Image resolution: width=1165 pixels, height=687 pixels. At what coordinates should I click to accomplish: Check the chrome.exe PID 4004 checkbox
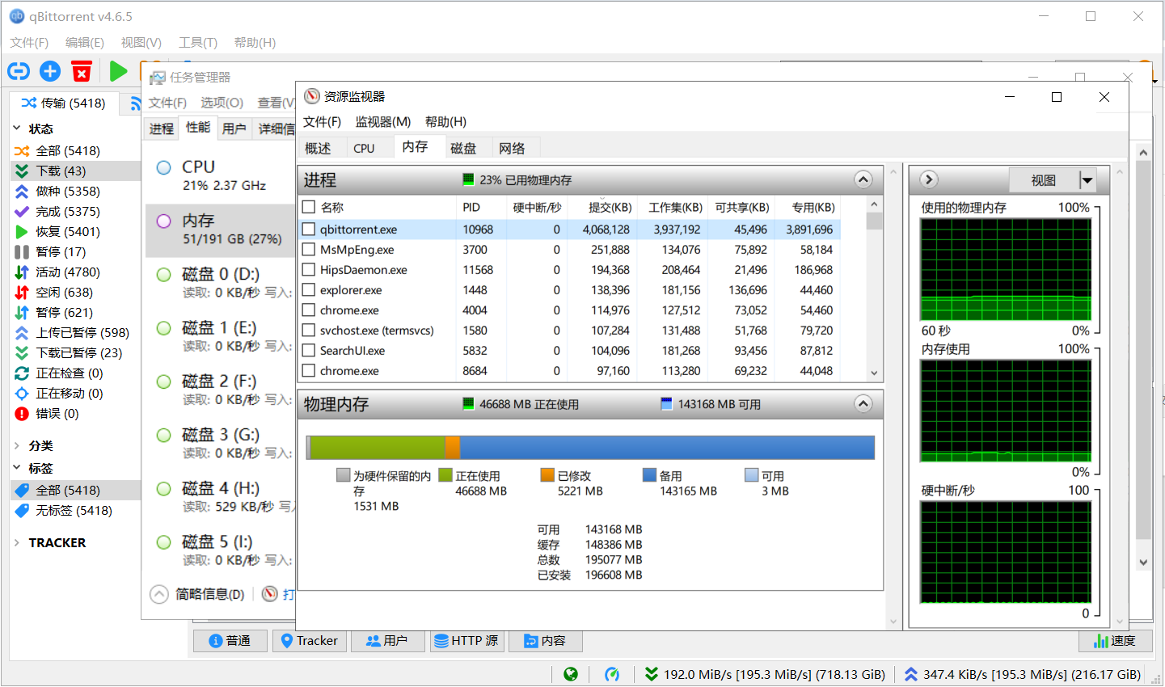click(x=308, y=310)
